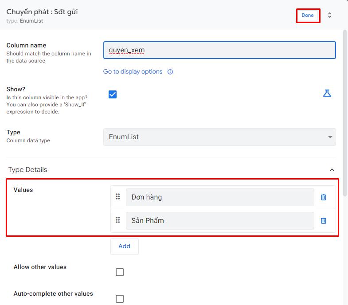Delete the Sản Phẩm value
The image size is (348, 305).
tap(324, 221)
